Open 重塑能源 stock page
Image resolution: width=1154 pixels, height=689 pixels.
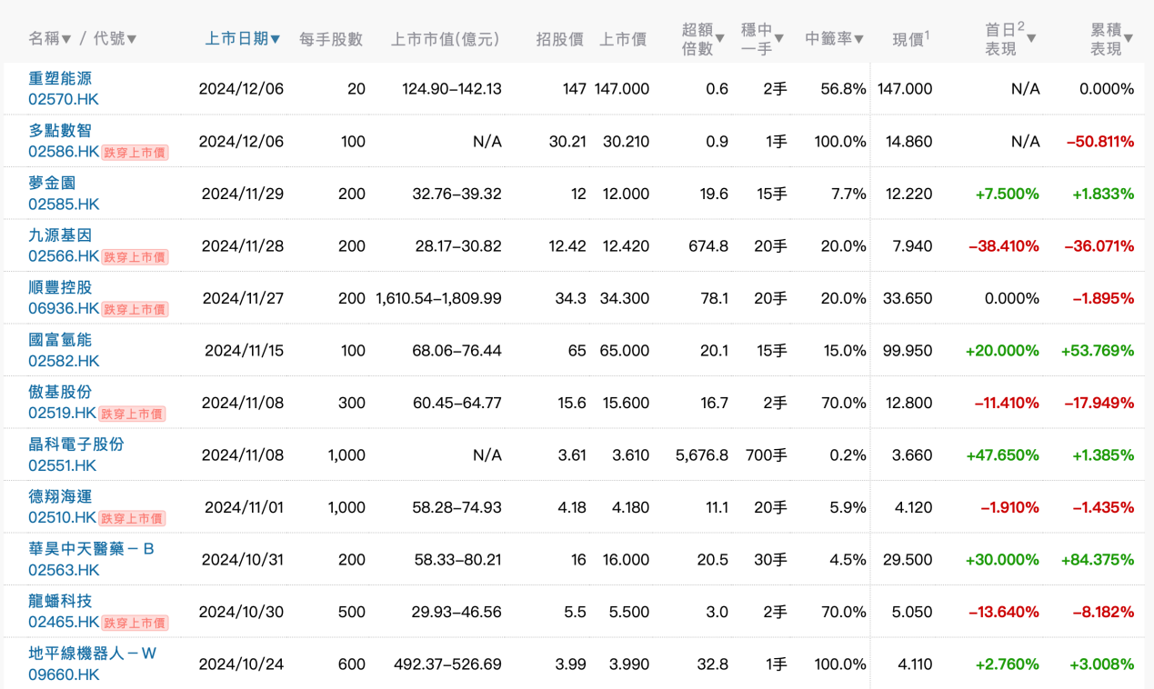tap(60, 79)
